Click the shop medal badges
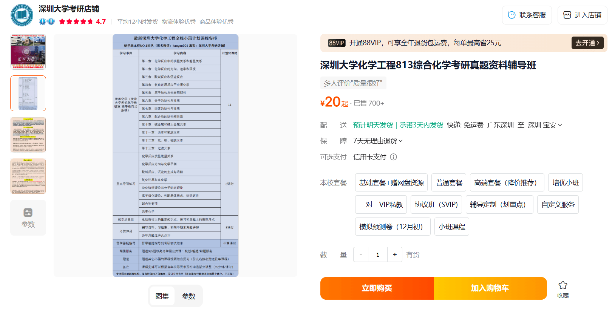 click(47, 21)
